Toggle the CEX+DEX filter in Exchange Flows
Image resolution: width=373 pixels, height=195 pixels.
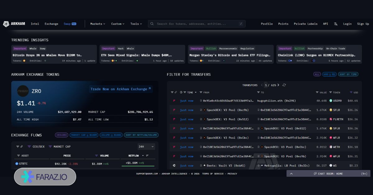61,135
